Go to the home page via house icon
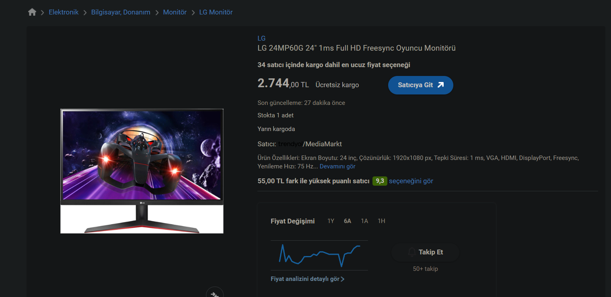Screen dimensions: 611x297 (32, 12)
